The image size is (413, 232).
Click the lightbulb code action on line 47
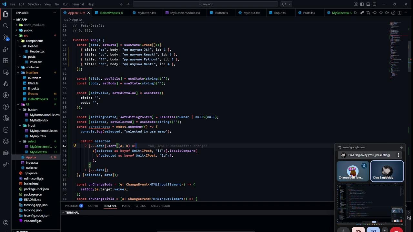(x=75, y=146)
